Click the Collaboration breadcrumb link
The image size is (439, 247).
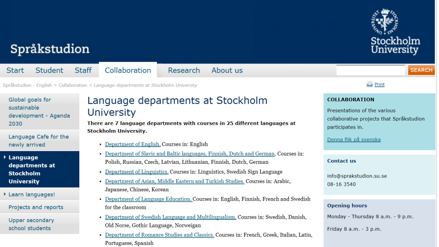click(x=73, y=85)
